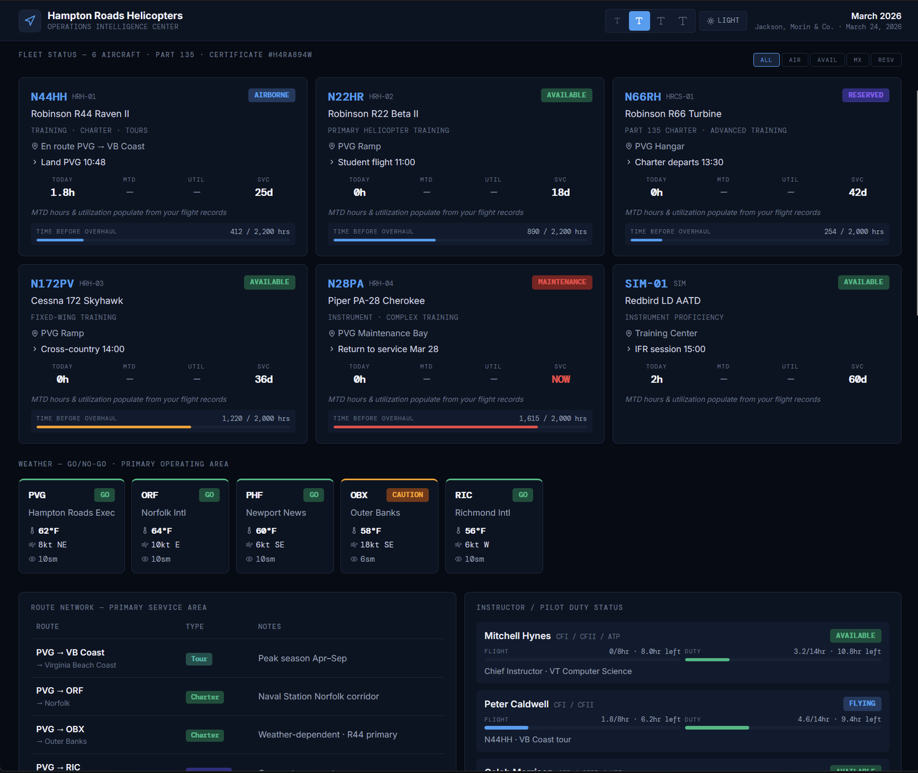Toggle the LIGHT theme mode
Viewport: 918px width, 773px height.
pos(723,21)
